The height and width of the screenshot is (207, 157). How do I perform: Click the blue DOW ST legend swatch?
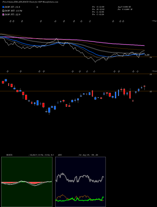coord(3,7)
